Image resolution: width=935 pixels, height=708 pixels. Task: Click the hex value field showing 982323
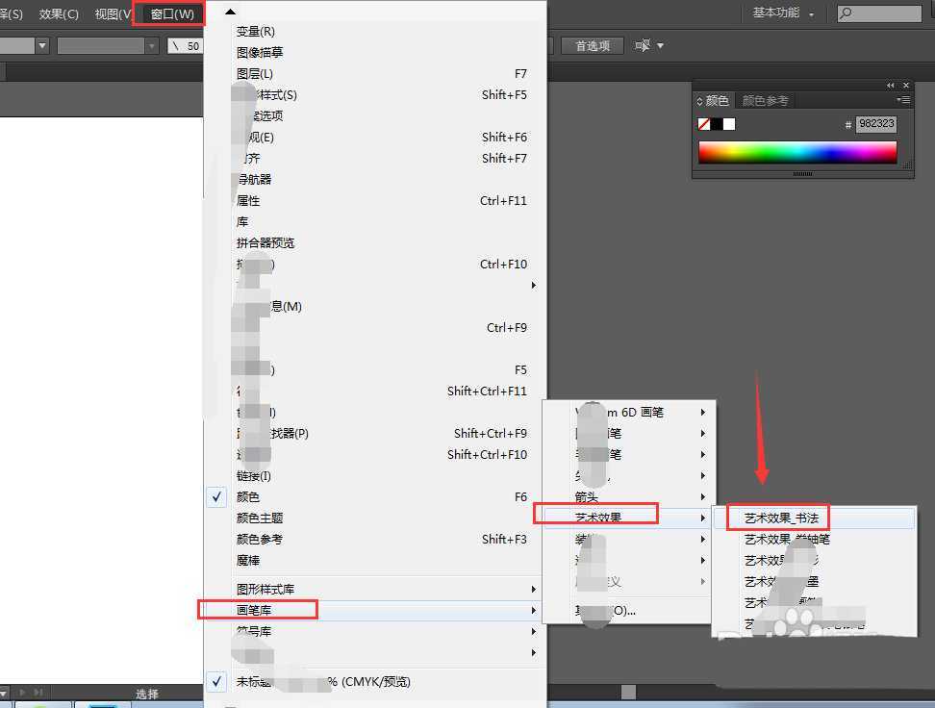point(876,123)
